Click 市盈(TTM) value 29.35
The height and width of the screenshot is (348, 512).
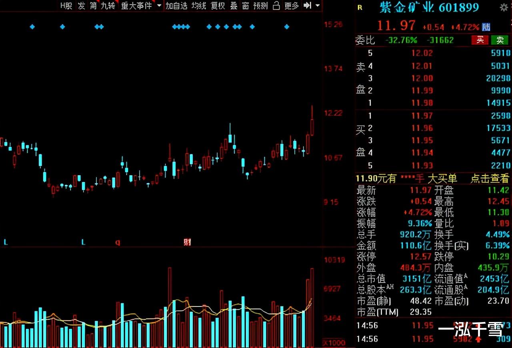tap(421, 312)
